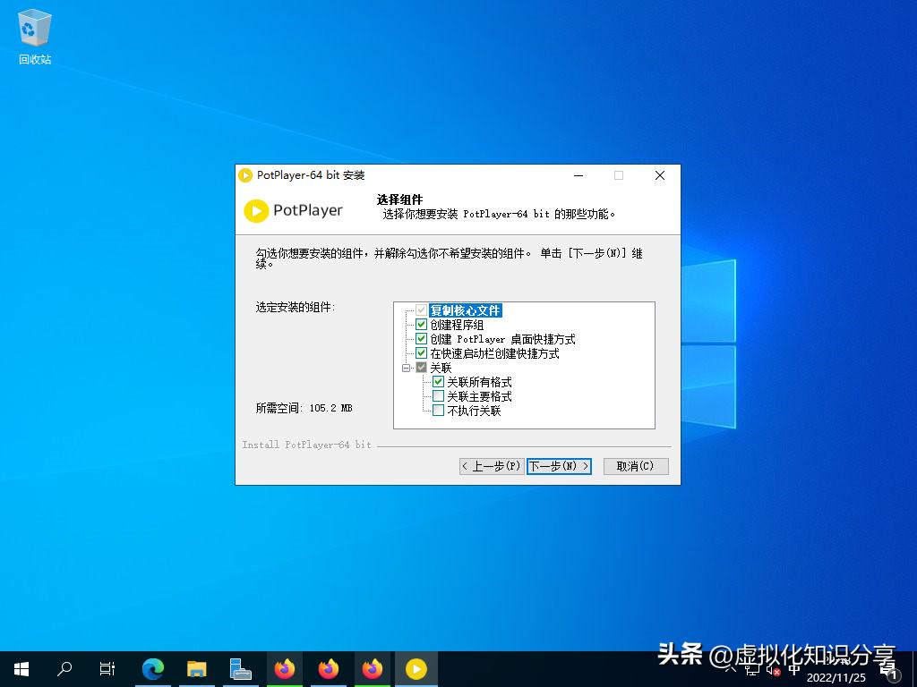Image resolution: width=917 pixels, height=687 pixels.
Task: Open Task View from the taskbar
Action: coord(107,668)
